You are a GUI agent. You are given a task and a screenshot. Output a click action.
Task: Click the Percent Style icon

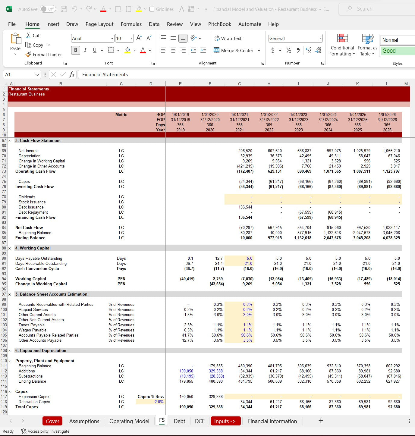[288, 50]
